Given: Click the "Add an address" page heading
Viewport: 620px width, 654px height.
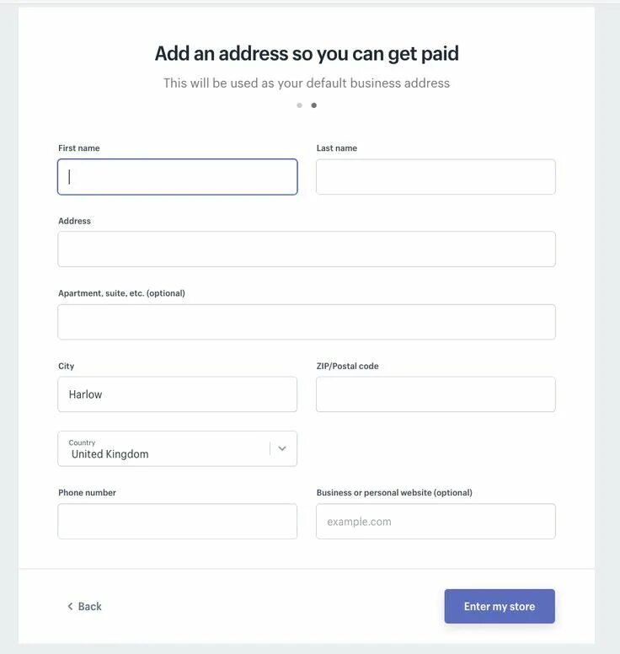Looking at the screenshot, I should click(307, 54).
